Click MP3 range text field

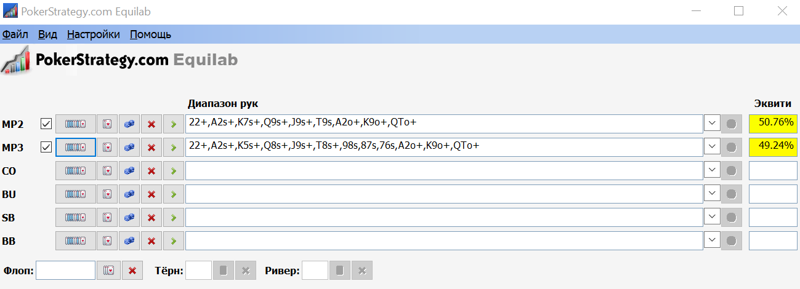point(444,148)
